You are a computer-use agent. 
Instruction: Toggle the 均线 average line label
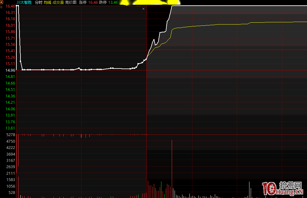point(47,2)
